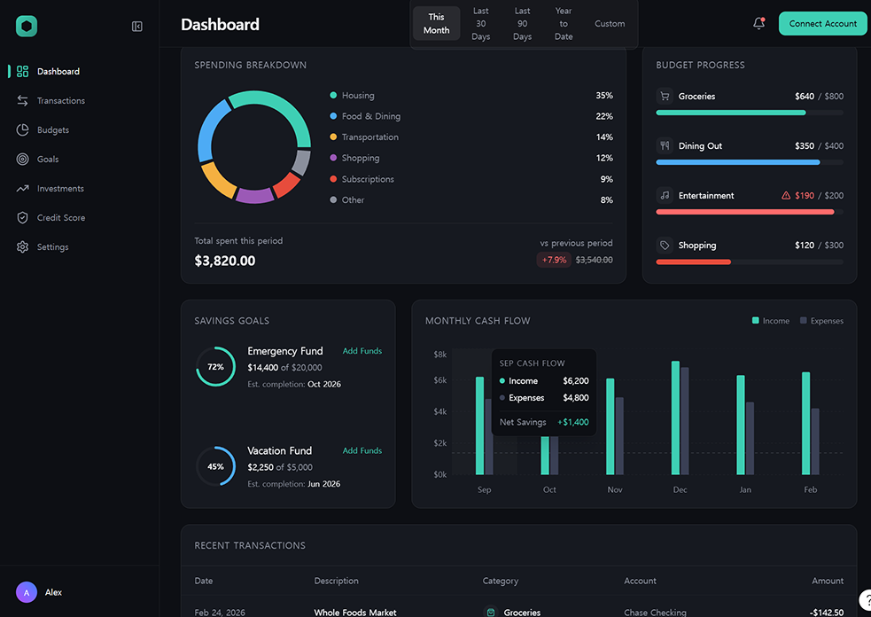
Task: Click the Transactions arrows icon
Action: pos(22,100)
